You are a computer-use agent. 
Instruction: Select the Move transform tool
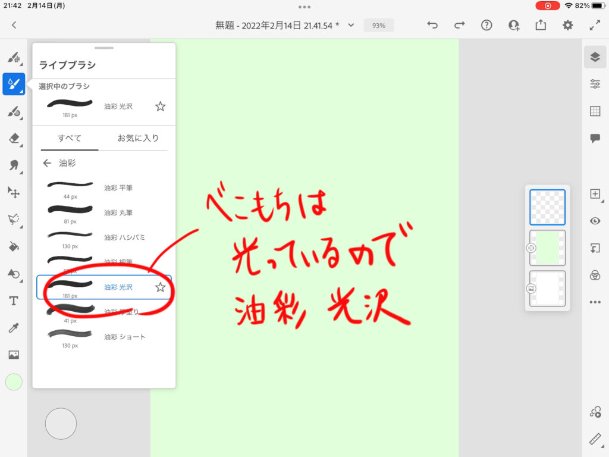click(x=14, y=192)
